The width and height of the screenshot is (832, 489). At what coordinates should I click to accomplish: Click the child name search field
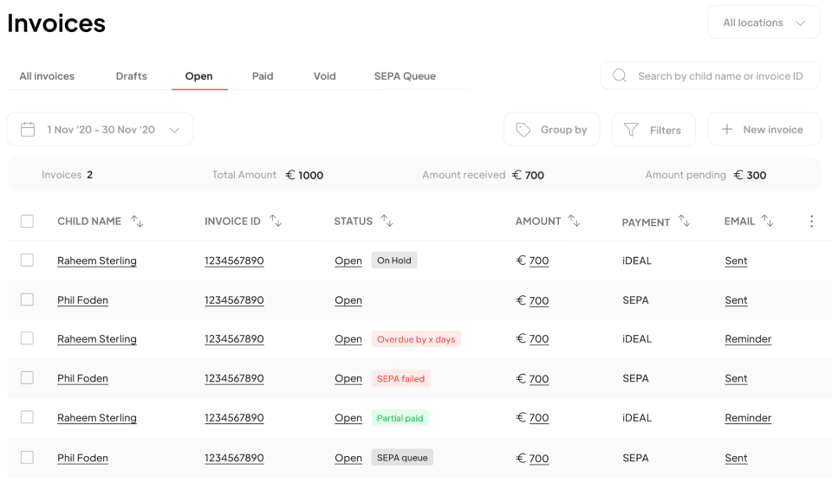point(710,76)
